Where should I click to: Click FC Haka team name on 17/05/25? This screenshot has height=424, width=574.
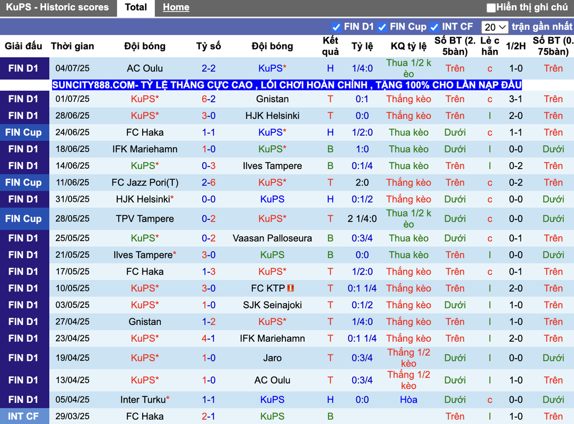(145, 272)
